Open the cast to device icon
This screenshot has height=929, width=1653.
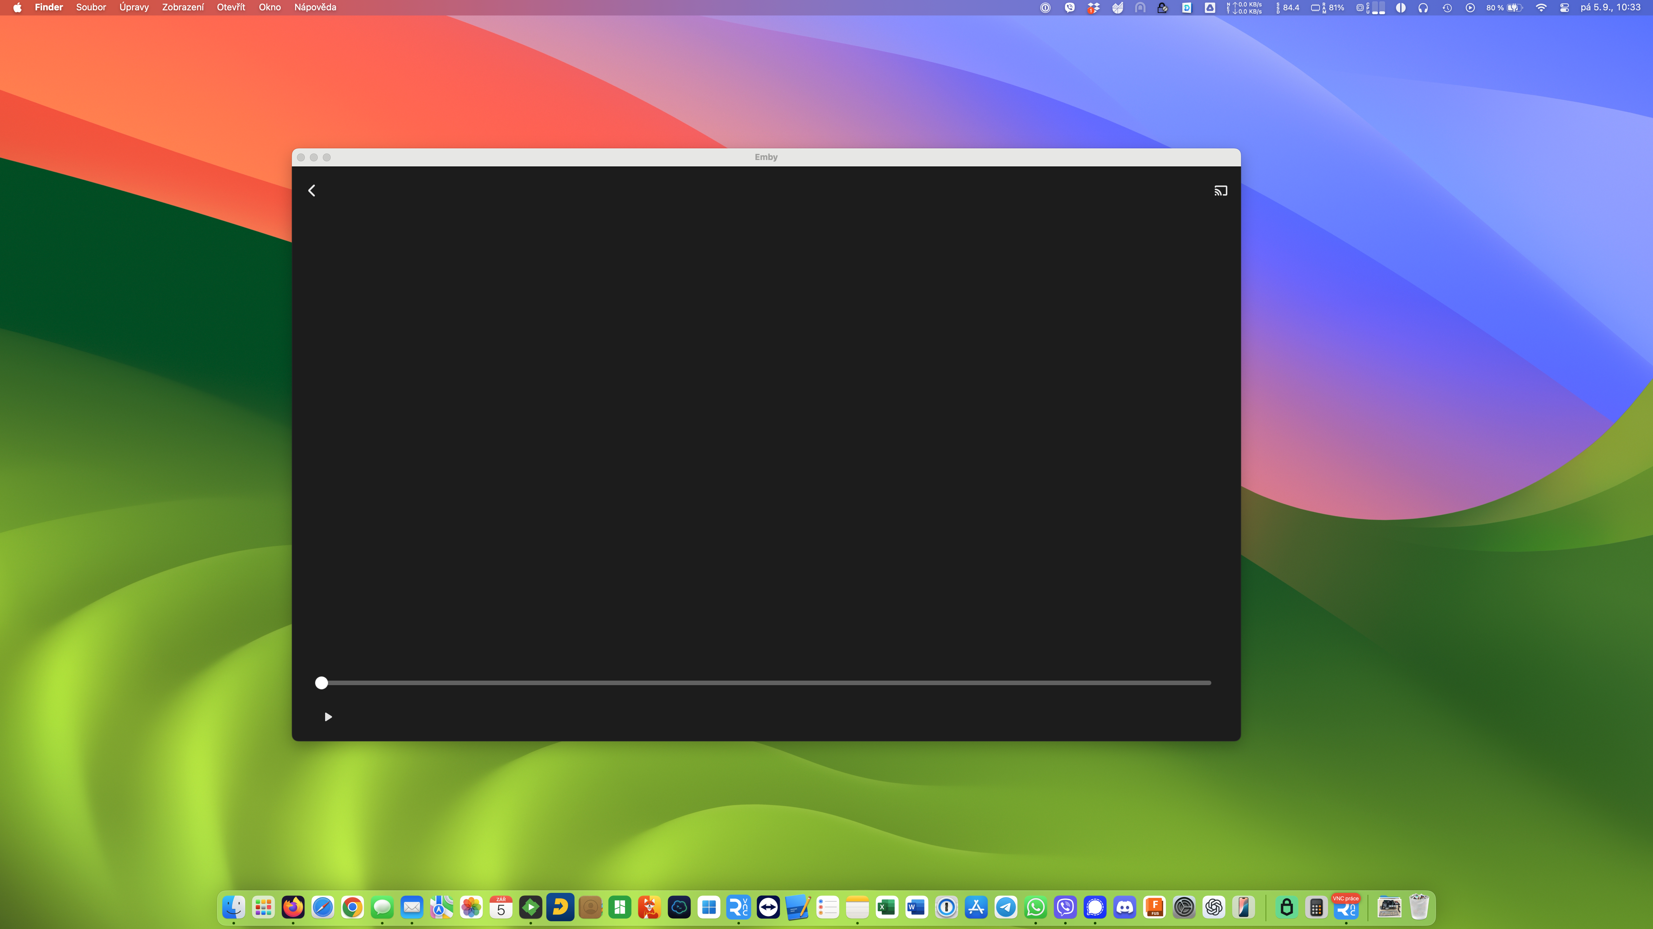1220,190
